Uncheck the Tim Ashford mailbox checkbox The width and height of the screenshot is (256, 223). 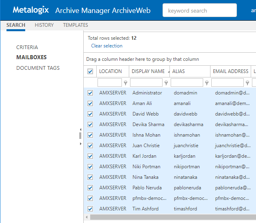click(90, 209)
